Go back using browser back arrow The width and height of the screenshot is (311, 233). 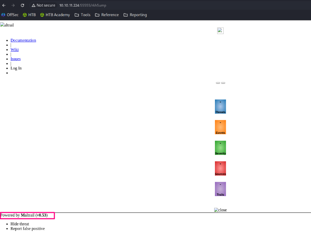point(4,5)
